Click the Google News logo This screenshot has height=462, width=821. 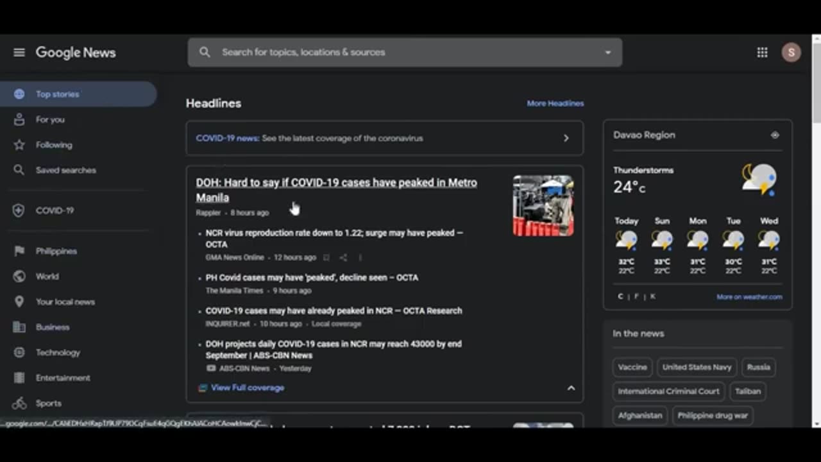pyautogui.click(x=76, y=53)
